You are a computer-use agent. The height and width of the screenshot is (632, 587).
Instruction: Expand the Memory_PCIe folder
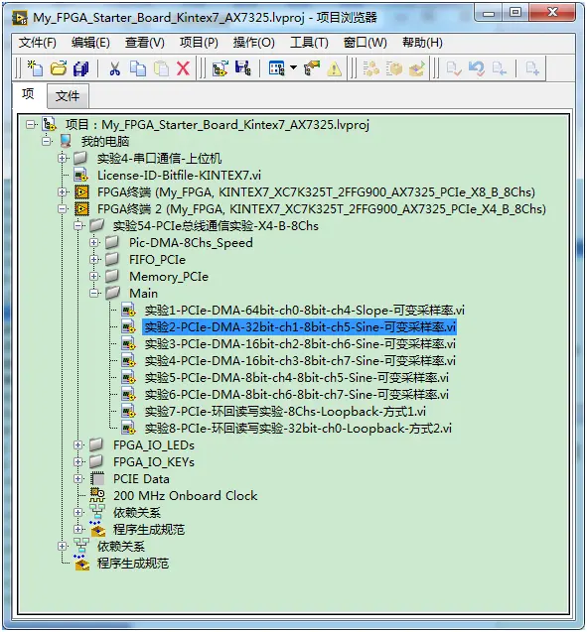coord(94,277)
